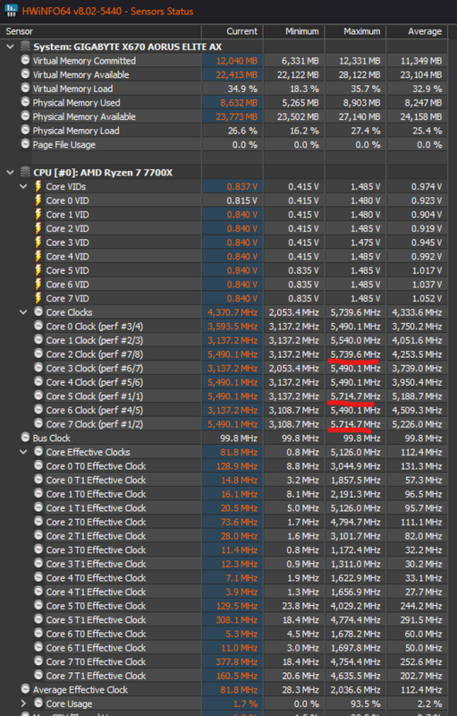Click clock icon beside Bus Clock
The height and width of the screenshot is (716, 457).
click(x=26, y=438)
